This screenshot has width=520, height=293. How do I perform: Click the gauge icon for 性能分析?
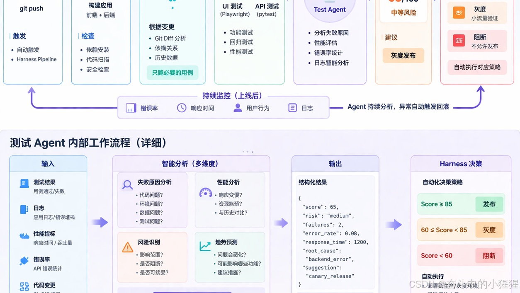coord(206,193)
